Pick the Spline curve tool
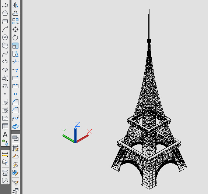208x194 pixels. coord(5,54)
